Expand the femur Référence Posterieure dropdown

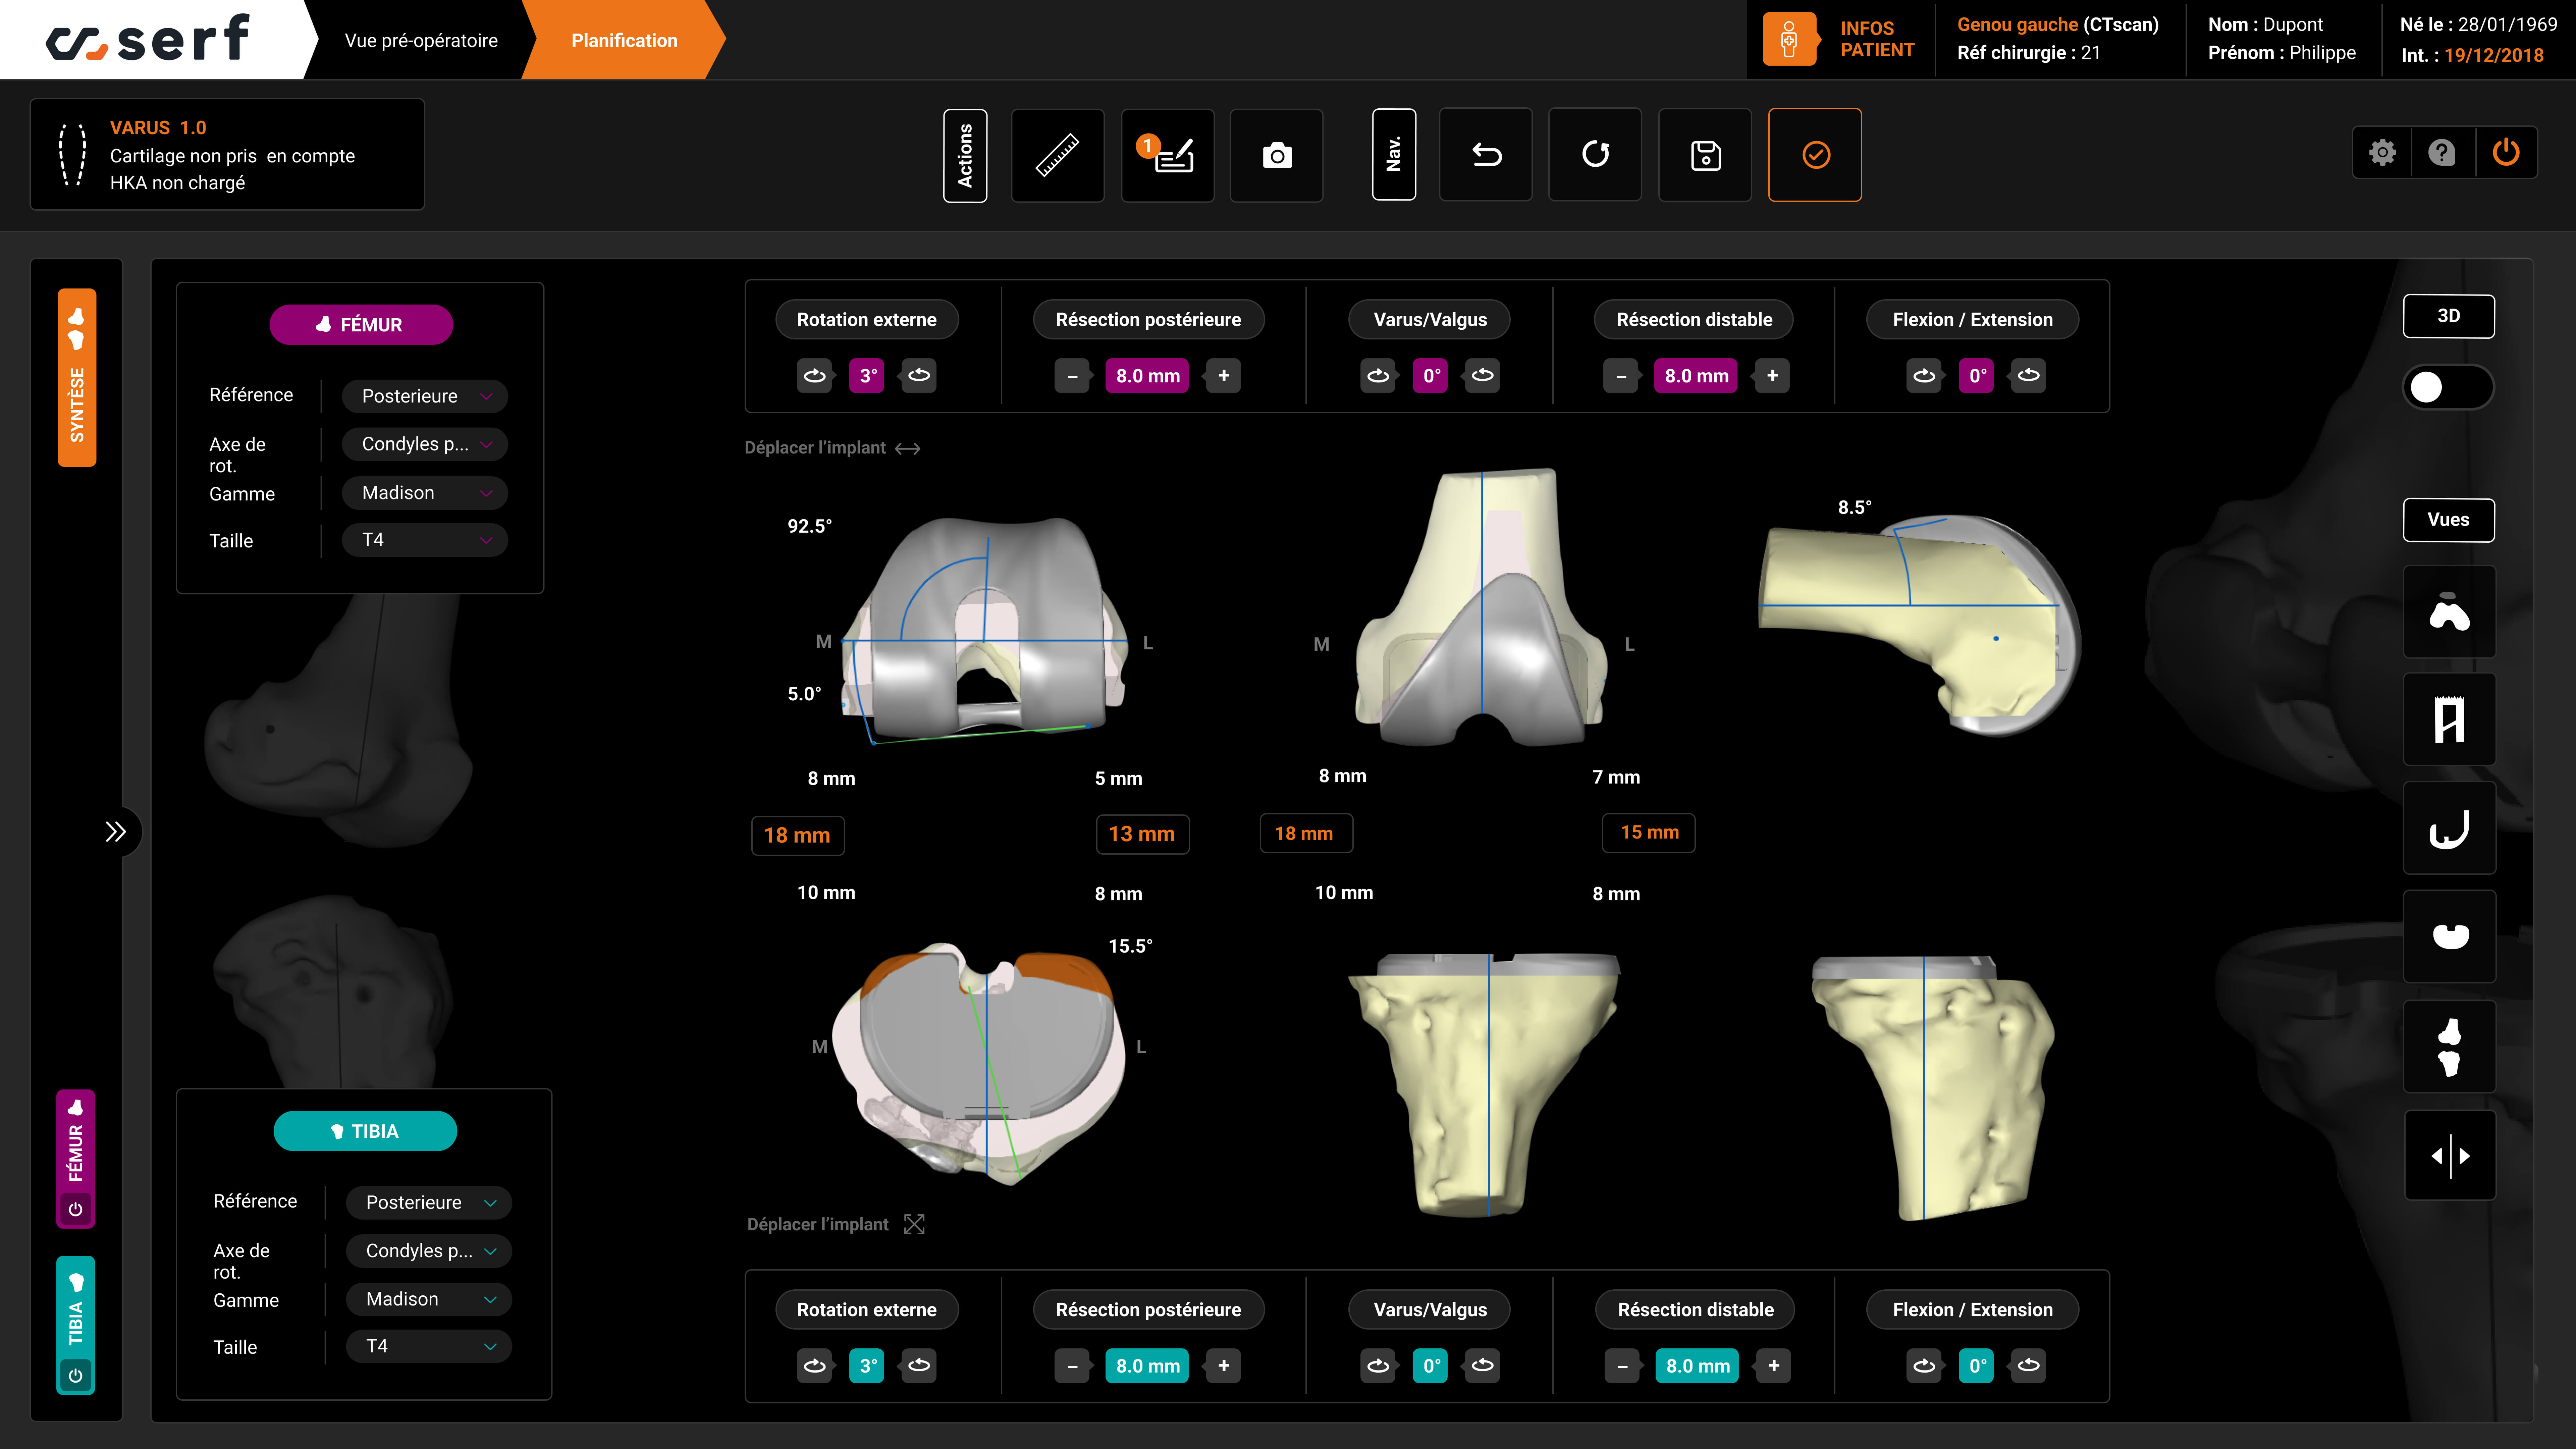(425, 396)
